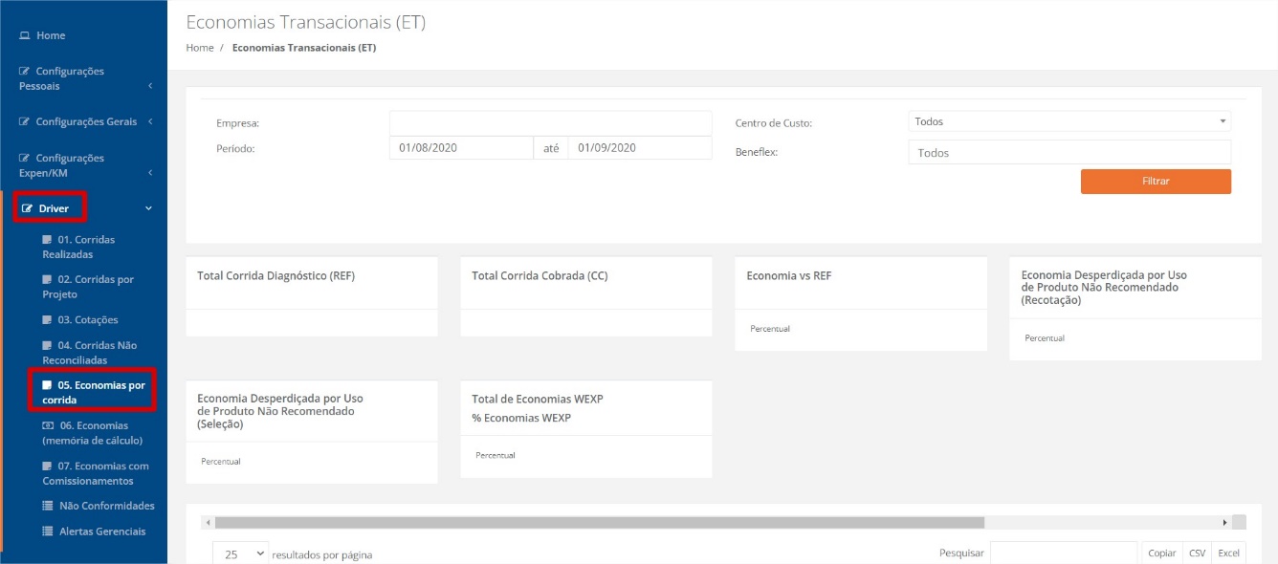Click the Período end date 01/09/2020

pos(640,147)
